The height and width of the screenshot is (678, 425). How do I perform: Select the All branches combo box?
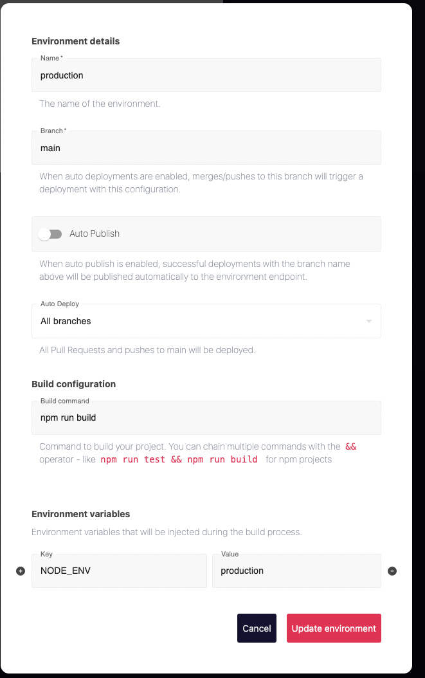[x=206, y=320]
